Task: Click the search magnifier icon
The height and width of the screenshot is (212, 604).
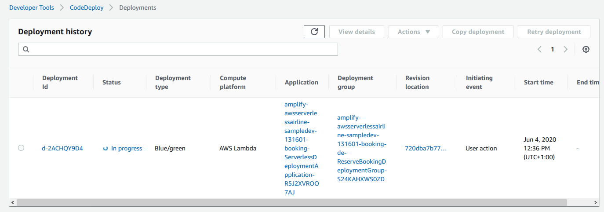Action: 26,49
